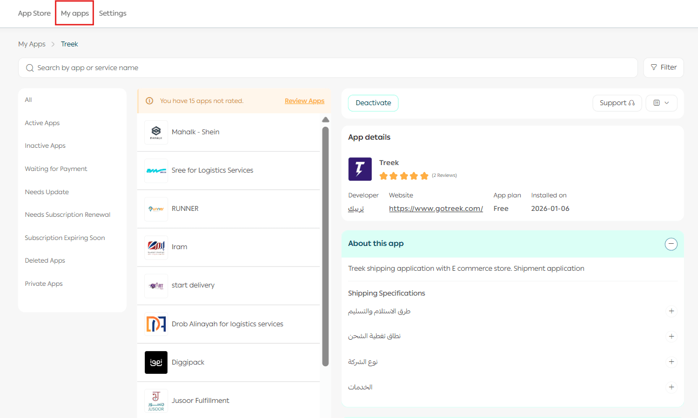Expand the نطاق تغطية الشحن section
The width and height of the screenshot is (698, 418).
coord(671,336)
